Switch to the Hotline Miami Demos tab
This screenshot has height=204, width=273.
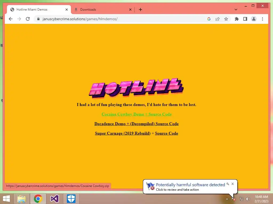pyautogui.click(x=39, y=10)
